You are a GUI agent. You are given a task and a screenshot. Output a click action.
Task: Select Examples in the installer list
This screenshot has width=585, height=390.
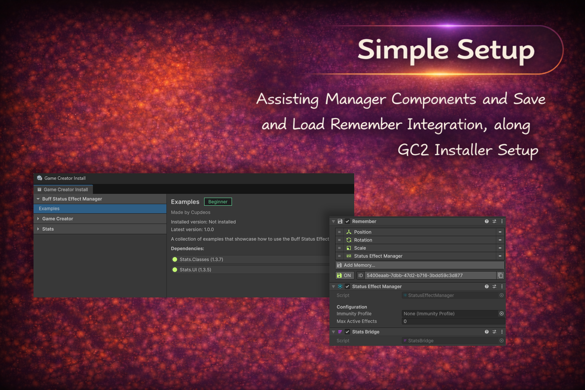click(49, 209)
